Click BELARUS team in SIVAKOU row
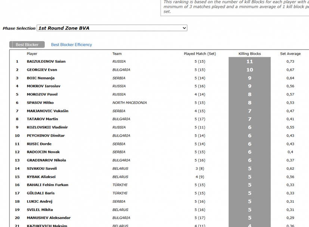The height and width of the screenshot is (227, 309). pos(120,168)
